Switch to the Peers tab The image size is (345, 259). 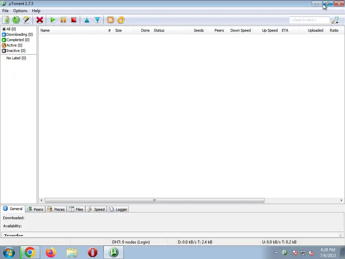coord(35,209)
